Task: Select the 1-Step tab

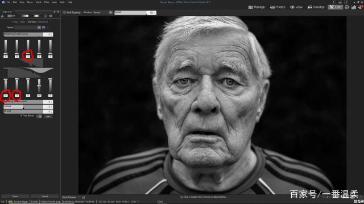Action: [x=15, y=22]
